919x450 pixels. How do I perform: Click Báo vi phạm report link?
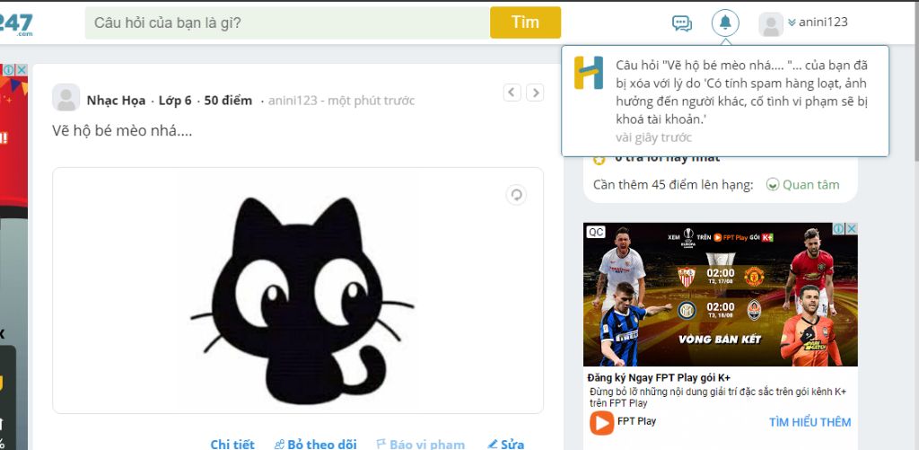pos(420,444)
